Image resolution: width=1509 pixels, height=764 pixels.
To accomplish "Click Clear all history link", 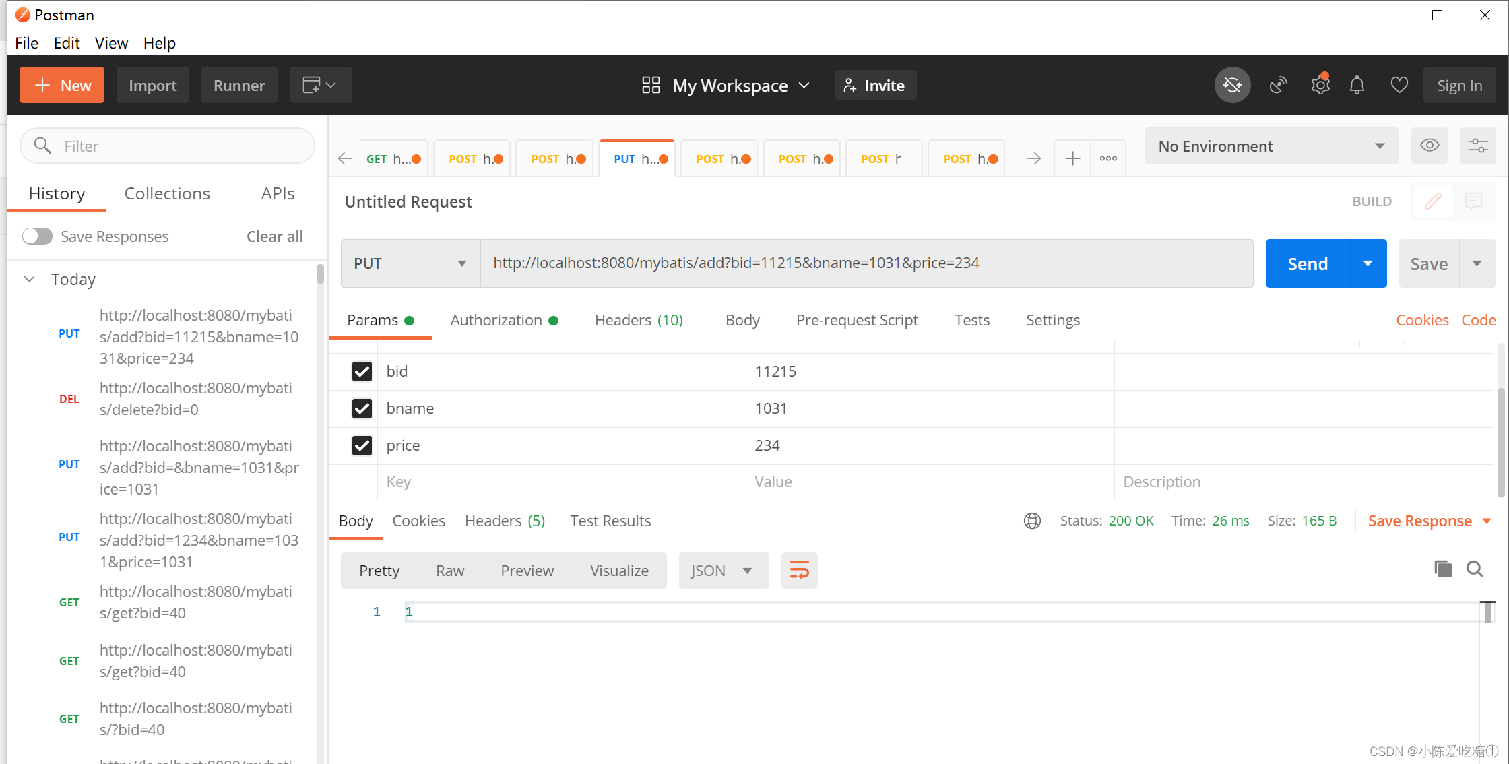I will tap(274, 236).
